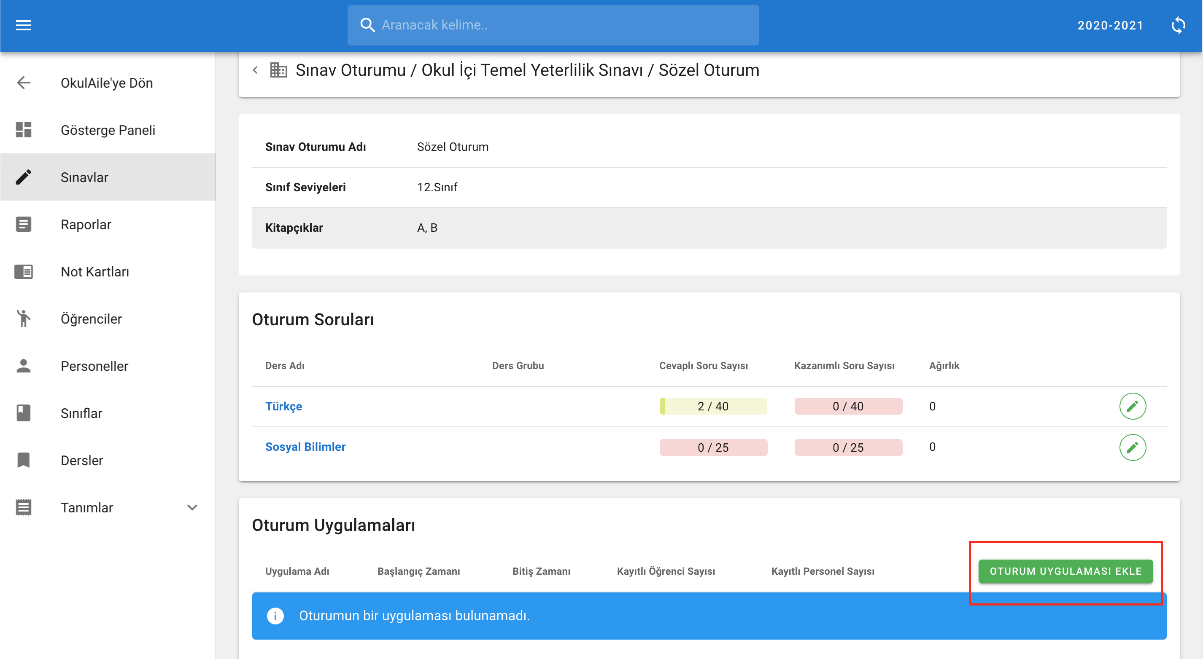The image size is (1203, 659).
Task: Click the Sınıflar book icon
Action: (23, 413)
